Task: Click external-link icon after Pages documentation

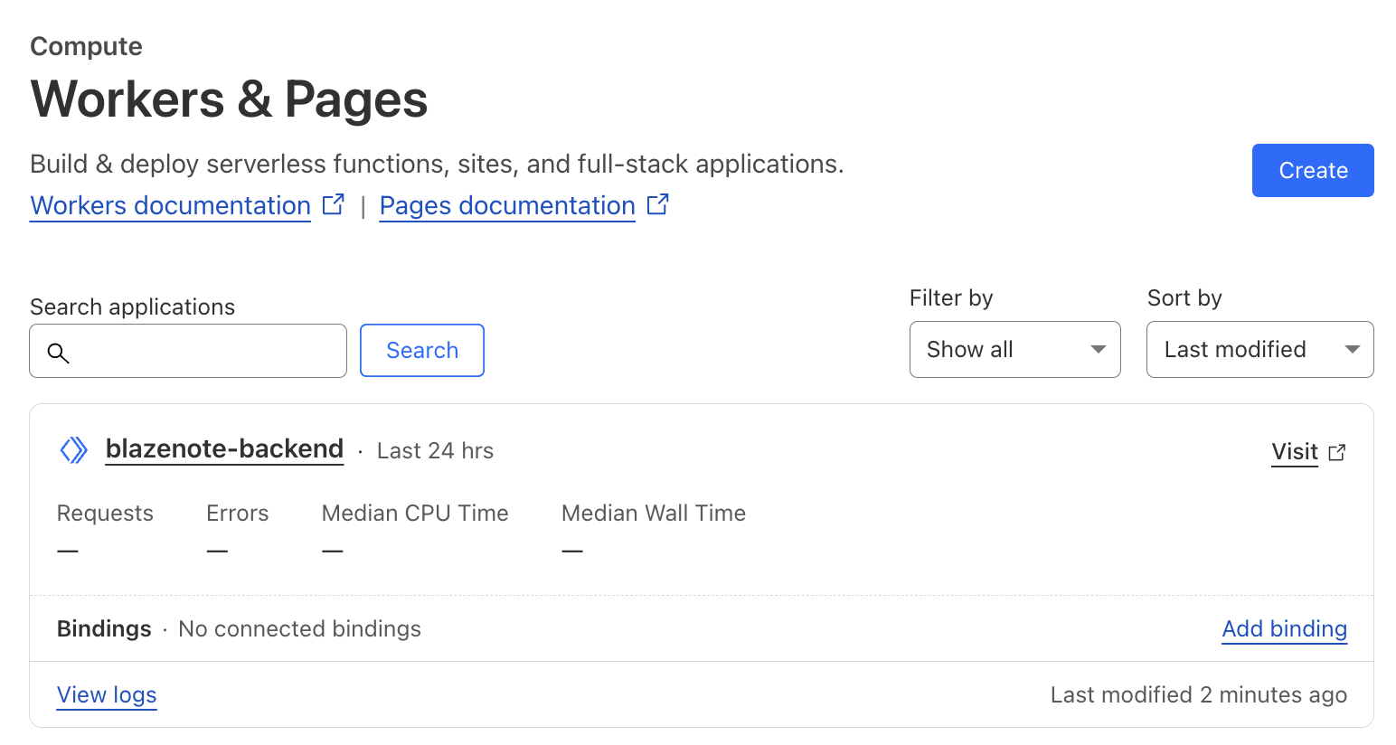Action: coord(658,204)
